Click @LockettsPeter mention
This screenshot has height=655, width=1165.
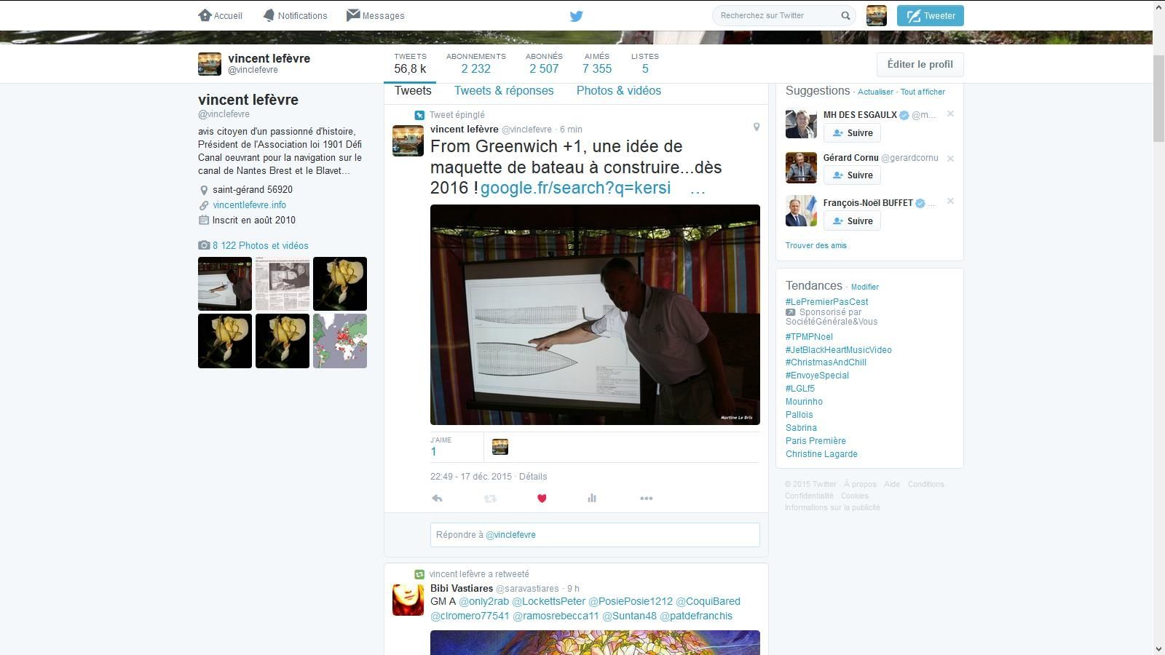point(548,602)
